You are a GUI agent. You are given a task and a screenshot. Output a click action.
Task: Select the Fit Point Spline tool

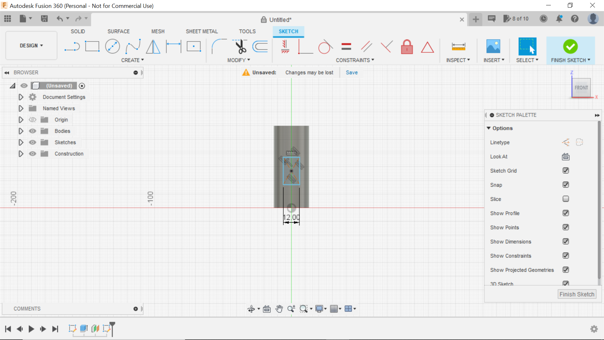132,46
